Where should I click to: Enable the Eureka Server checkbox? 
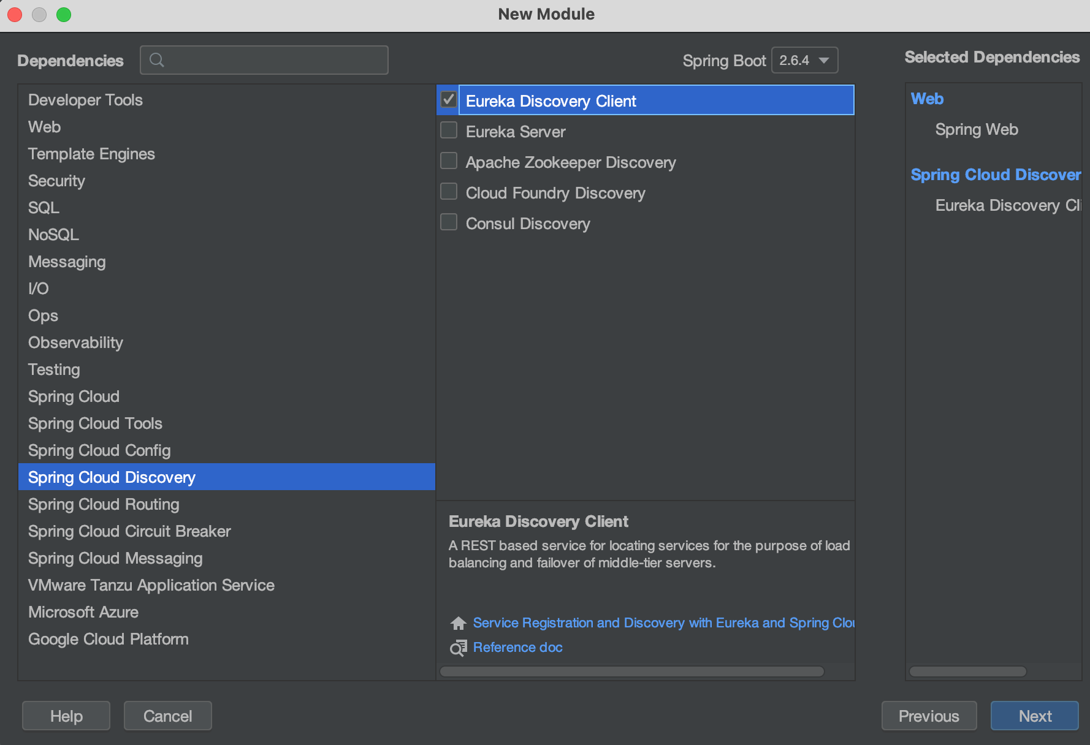[x=449, y=130]
